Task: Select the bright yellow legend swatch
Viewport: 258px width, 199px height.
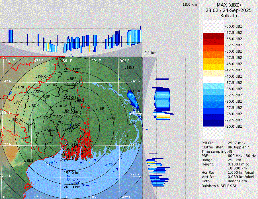Action: 213,67
